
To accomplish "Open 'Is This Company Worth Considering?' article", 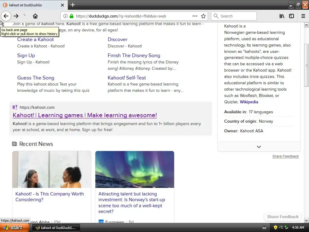I will coord(50,197).
